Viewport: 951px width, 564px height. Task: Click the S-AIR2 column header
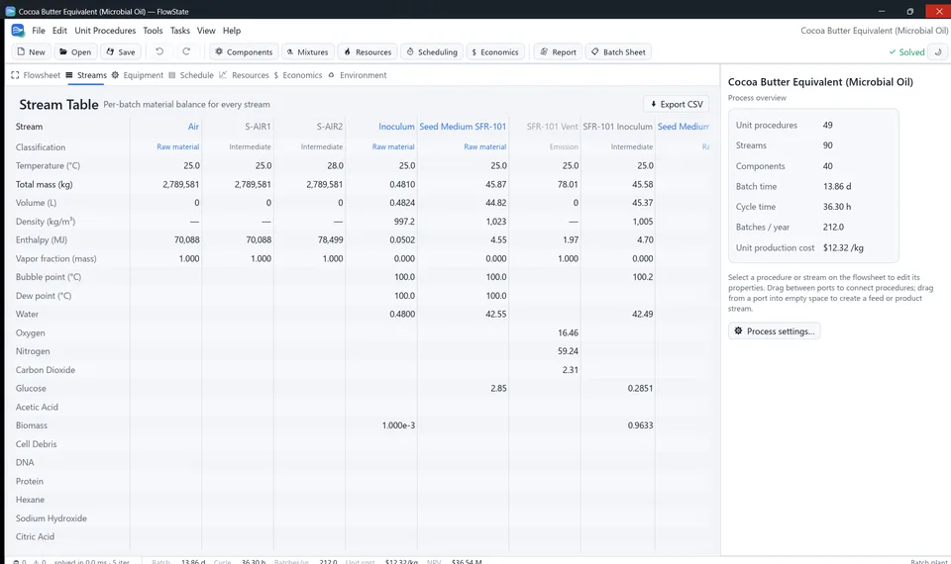329,127
